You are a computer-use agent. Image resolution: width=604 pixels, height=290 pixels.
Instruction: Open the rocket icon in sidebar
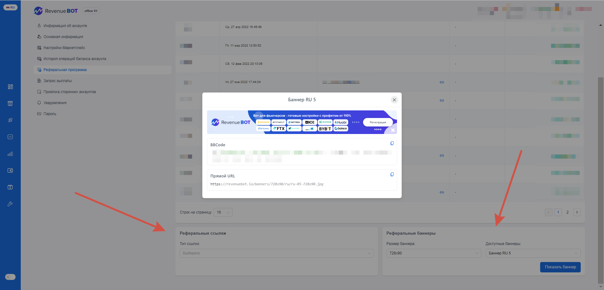(10, 120)
